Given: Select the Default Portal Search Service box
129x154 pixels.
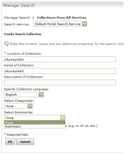Looking at the screenshot, I should point(60,24).
